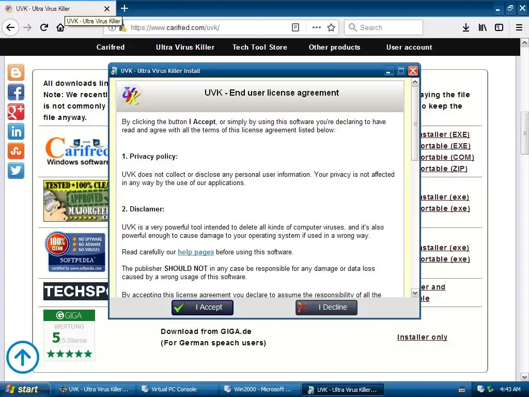
Task: Click the GIGA 5 stars rating badge
Action: 69,335
